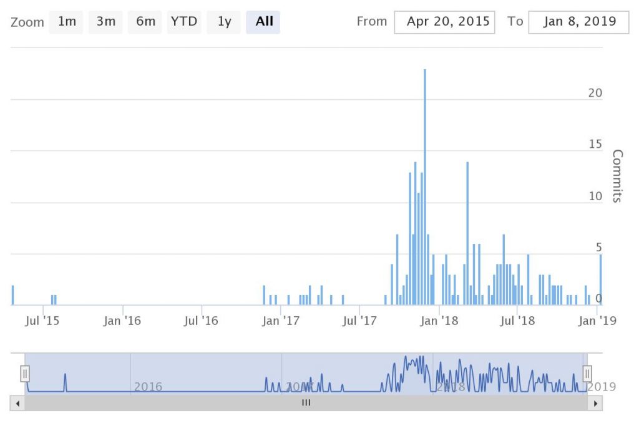639x426 pixels.
Task: Select the YTD zoom preset
Action: [184, 22]
